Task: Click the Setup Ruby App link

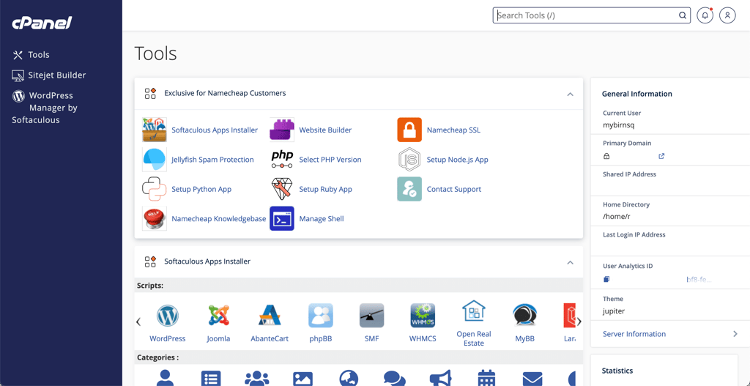Action: click(326, 190)
